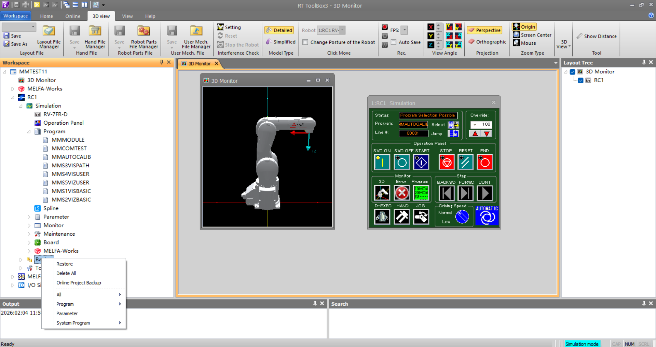Click the D-EXEC direct execution icon
This screenshot has width=656, height=347.
coord(382,217)
